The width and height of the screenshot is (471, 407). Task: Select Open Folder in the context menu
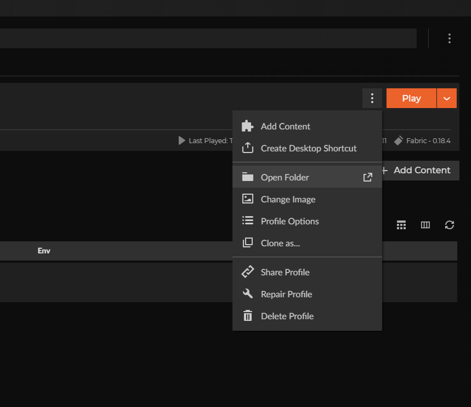285,177
